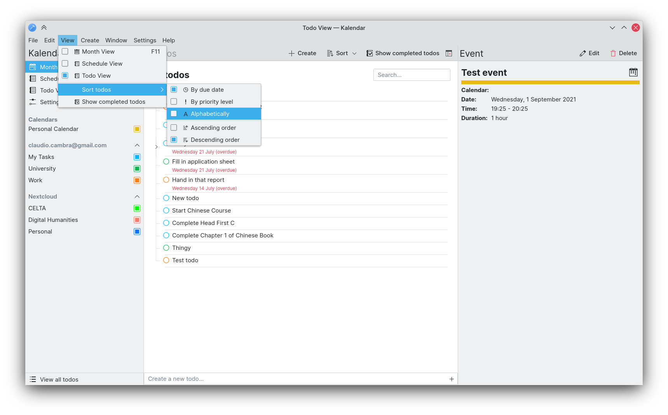This screenshot has height=415, width=668.
Task: Open the Create menu
Action: click(x=90, y=40)
